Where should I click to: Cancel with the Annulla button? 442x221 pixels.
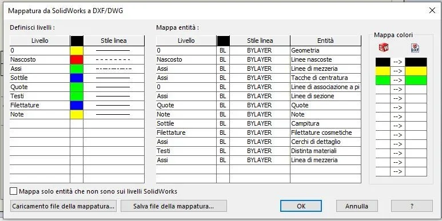pyautogui.click(x=357, y=206)
